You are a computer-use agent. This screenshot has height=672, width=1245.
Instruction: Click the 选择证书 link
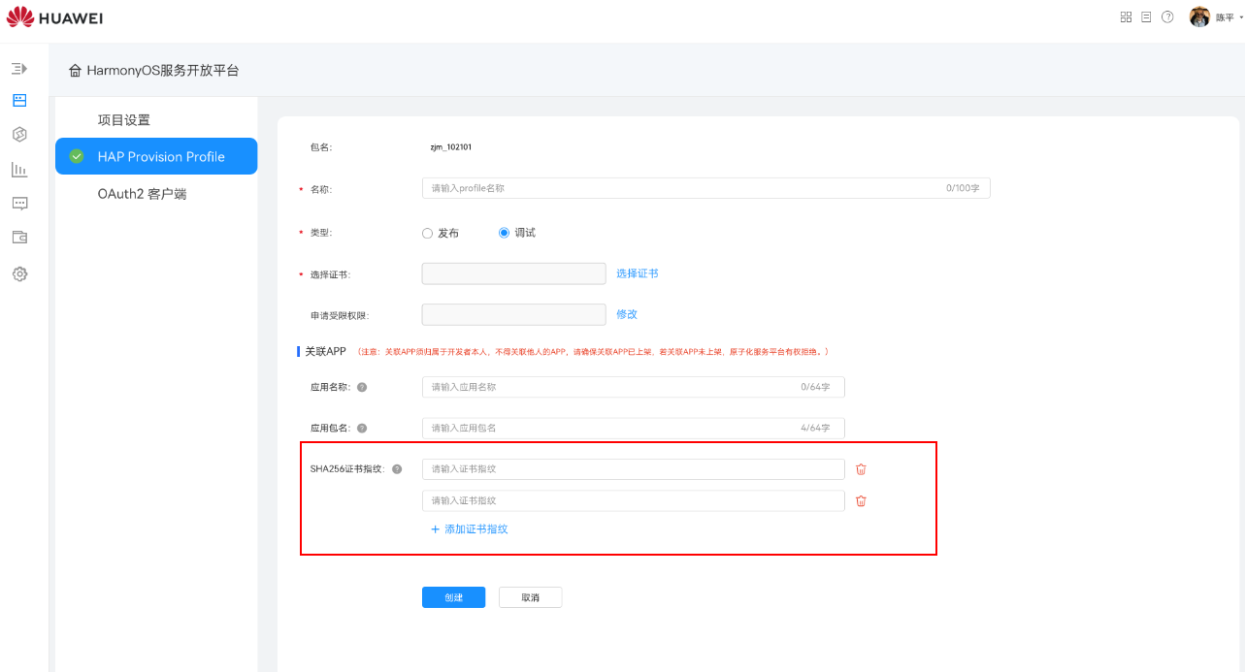[x=638, y=273]
